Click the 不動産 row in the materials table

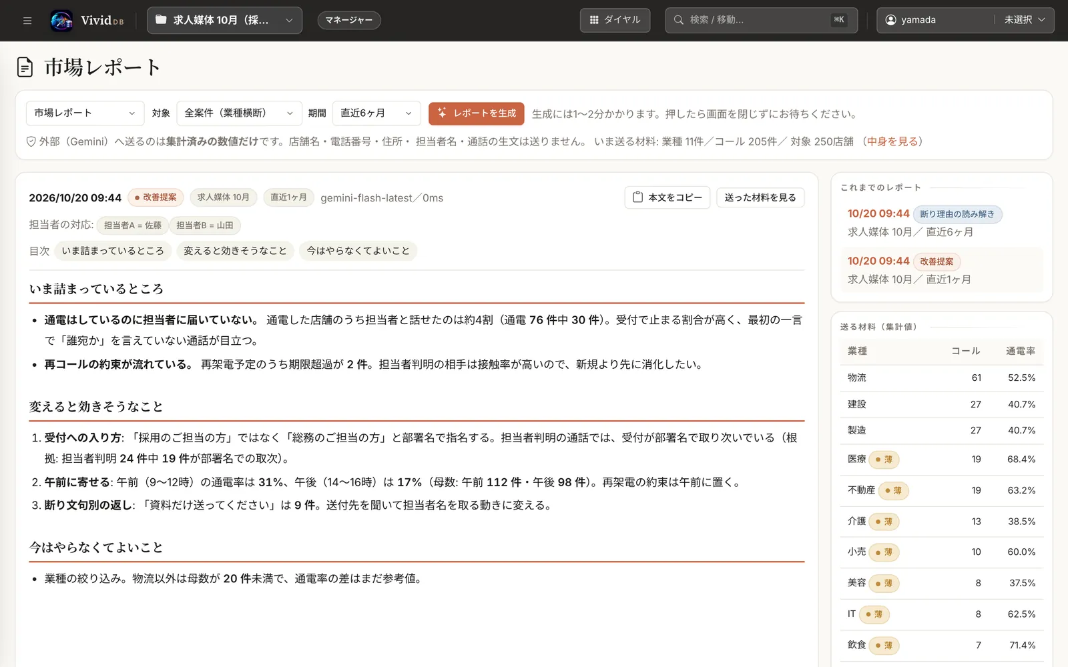pos(941,490)
